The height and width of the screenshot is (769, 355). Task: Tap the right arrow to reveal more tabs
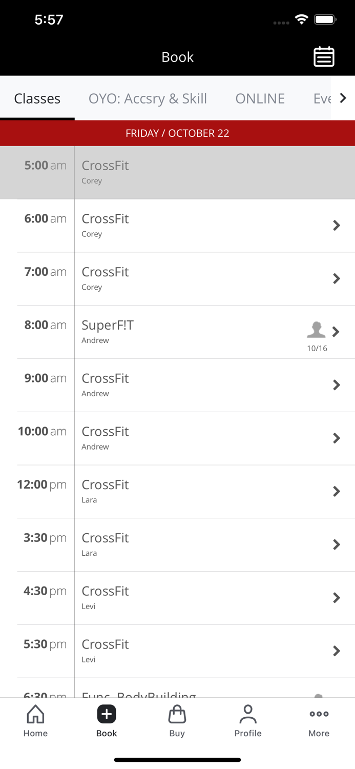(344, 97)
